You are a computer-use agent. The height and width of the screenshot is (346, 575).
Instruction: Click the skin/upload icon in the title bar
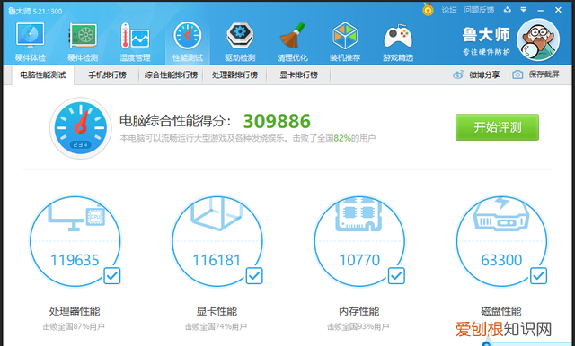(507, 10)
